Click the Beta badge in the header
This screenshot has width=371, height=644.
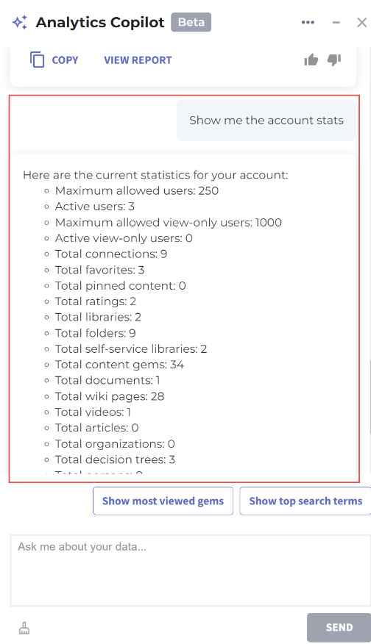(x=191, y=22)
